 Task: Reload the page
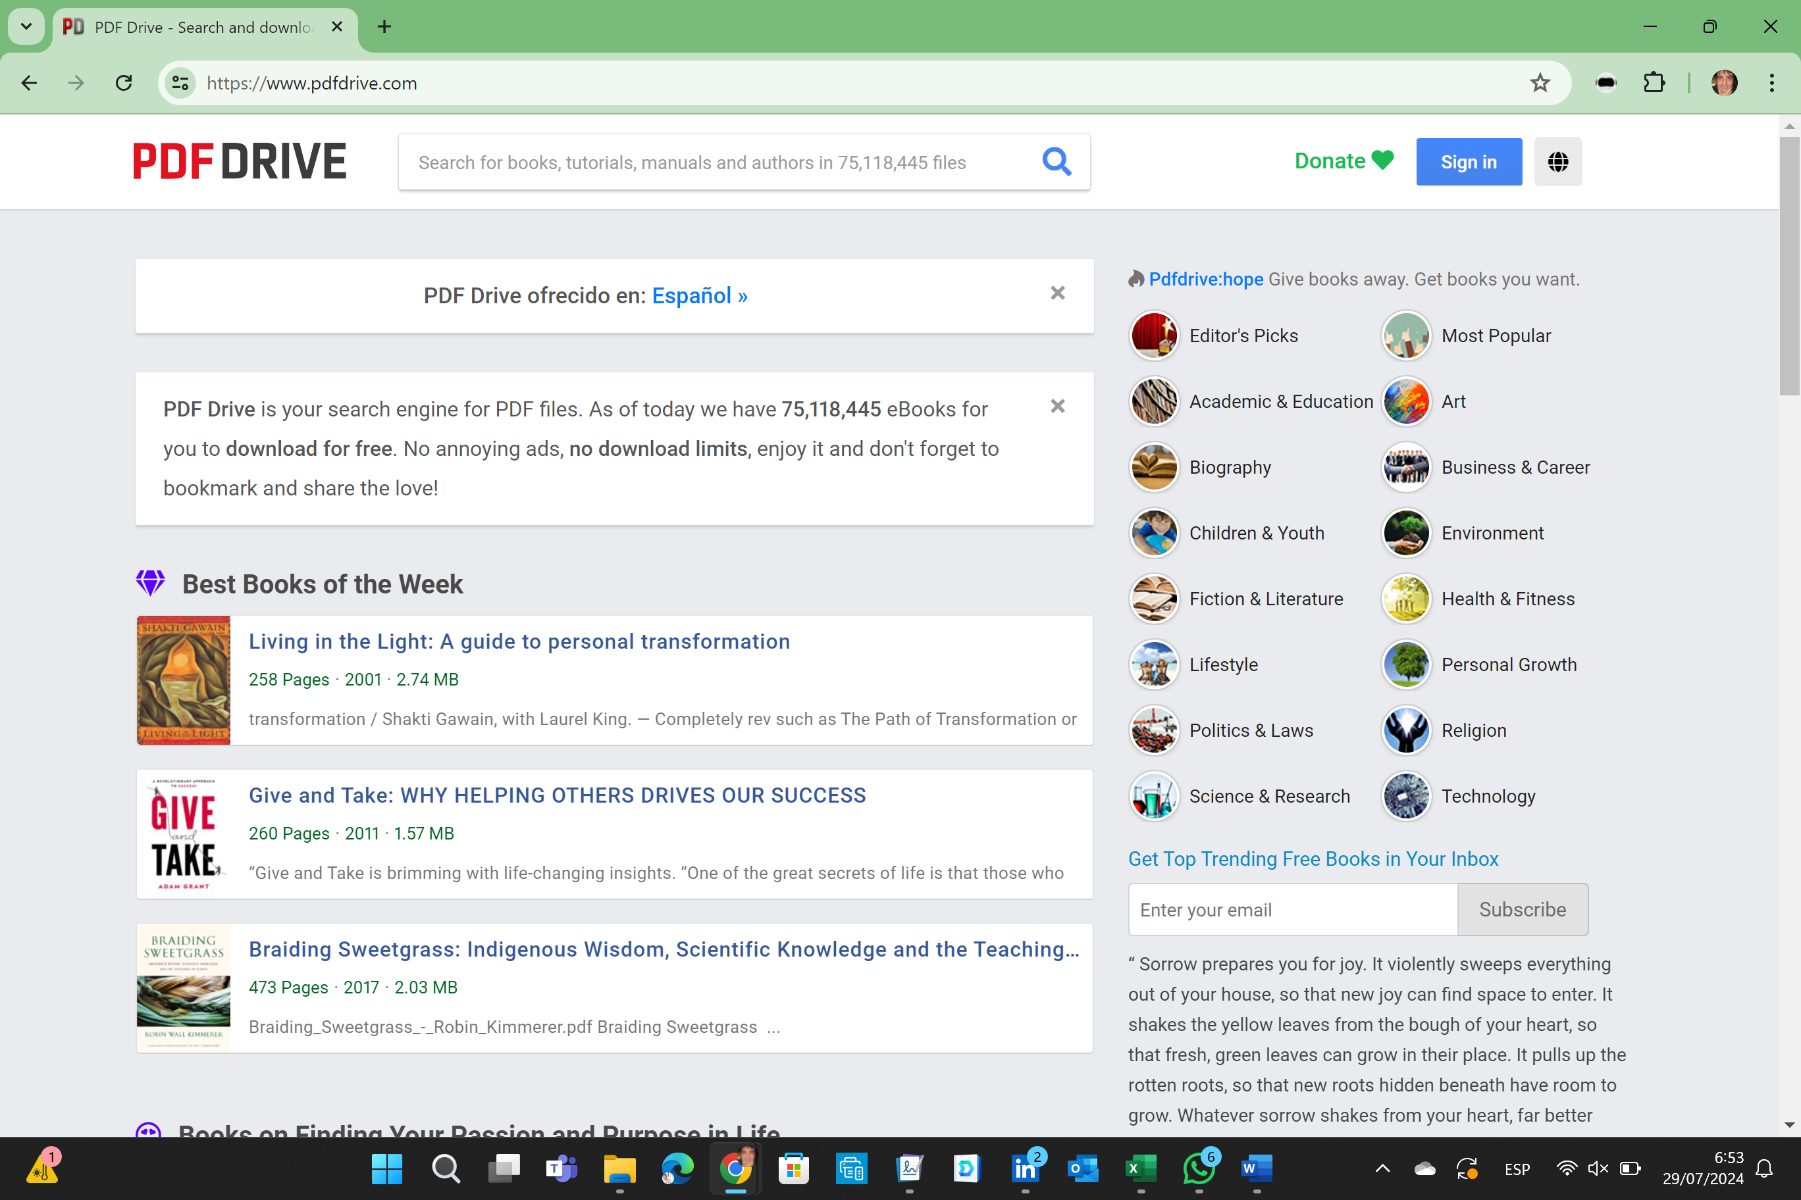pyautogui.click(x=124, y=83)
